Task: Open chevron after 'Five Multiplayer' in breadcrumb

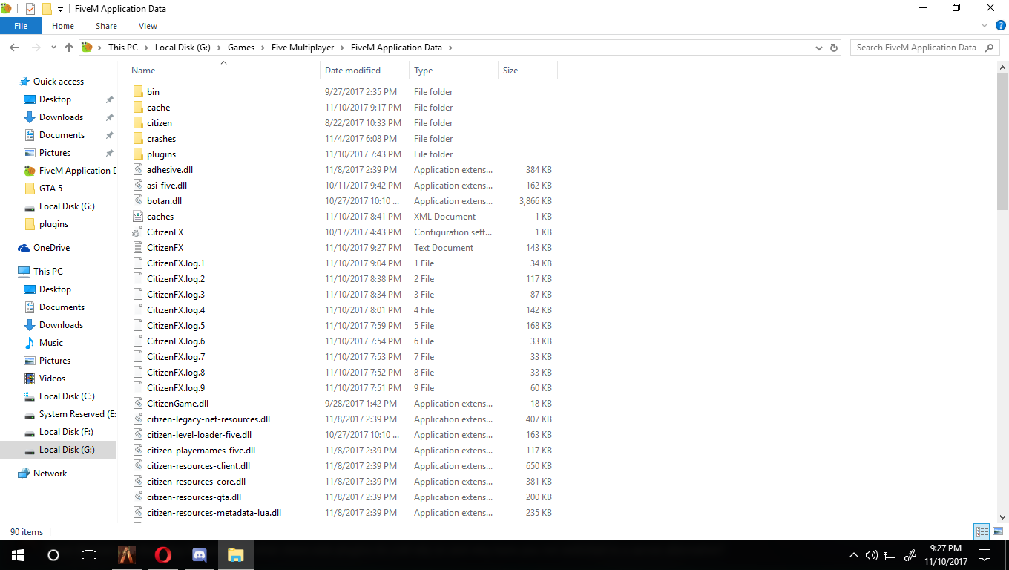Action: click(x=344, y=47)
